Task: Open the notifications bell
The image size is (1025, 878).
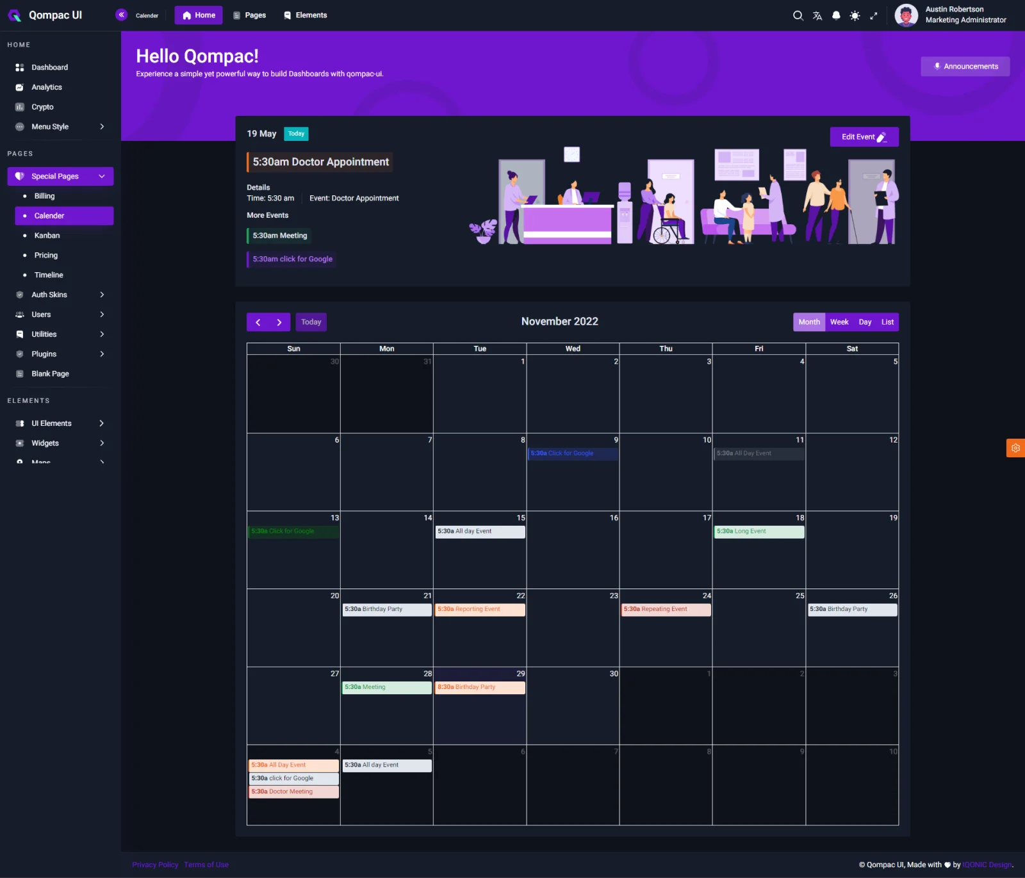Action: [836, 15]
